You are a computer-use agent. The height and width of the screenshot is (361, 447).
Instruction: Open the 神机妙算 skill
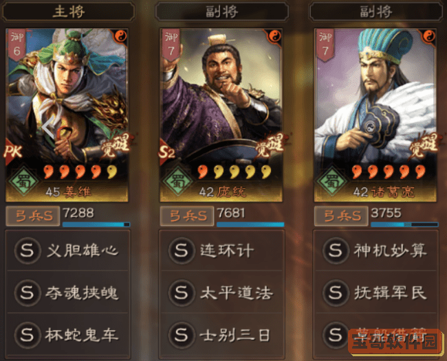[376, 251]
